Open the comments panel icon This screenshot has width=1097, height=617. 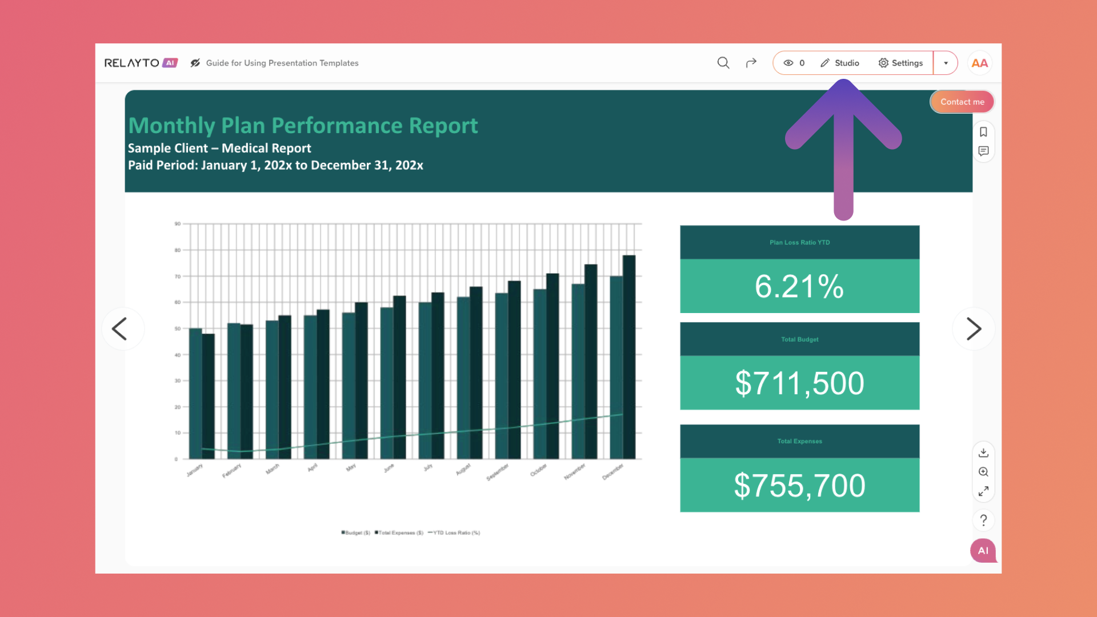click(983, 151)
